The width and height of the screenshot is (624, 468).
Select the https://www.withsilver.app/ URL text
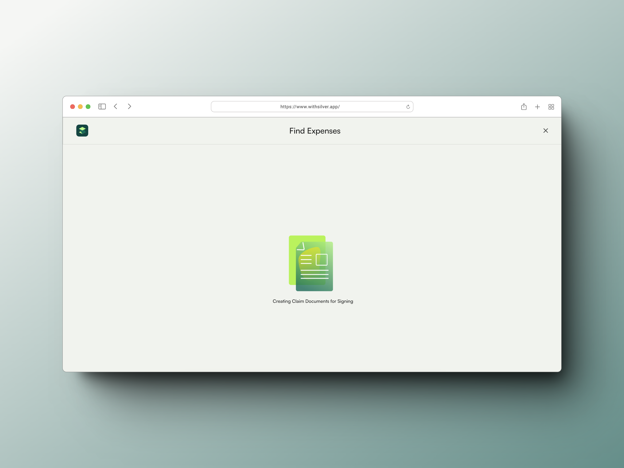[x=310, y=107]
